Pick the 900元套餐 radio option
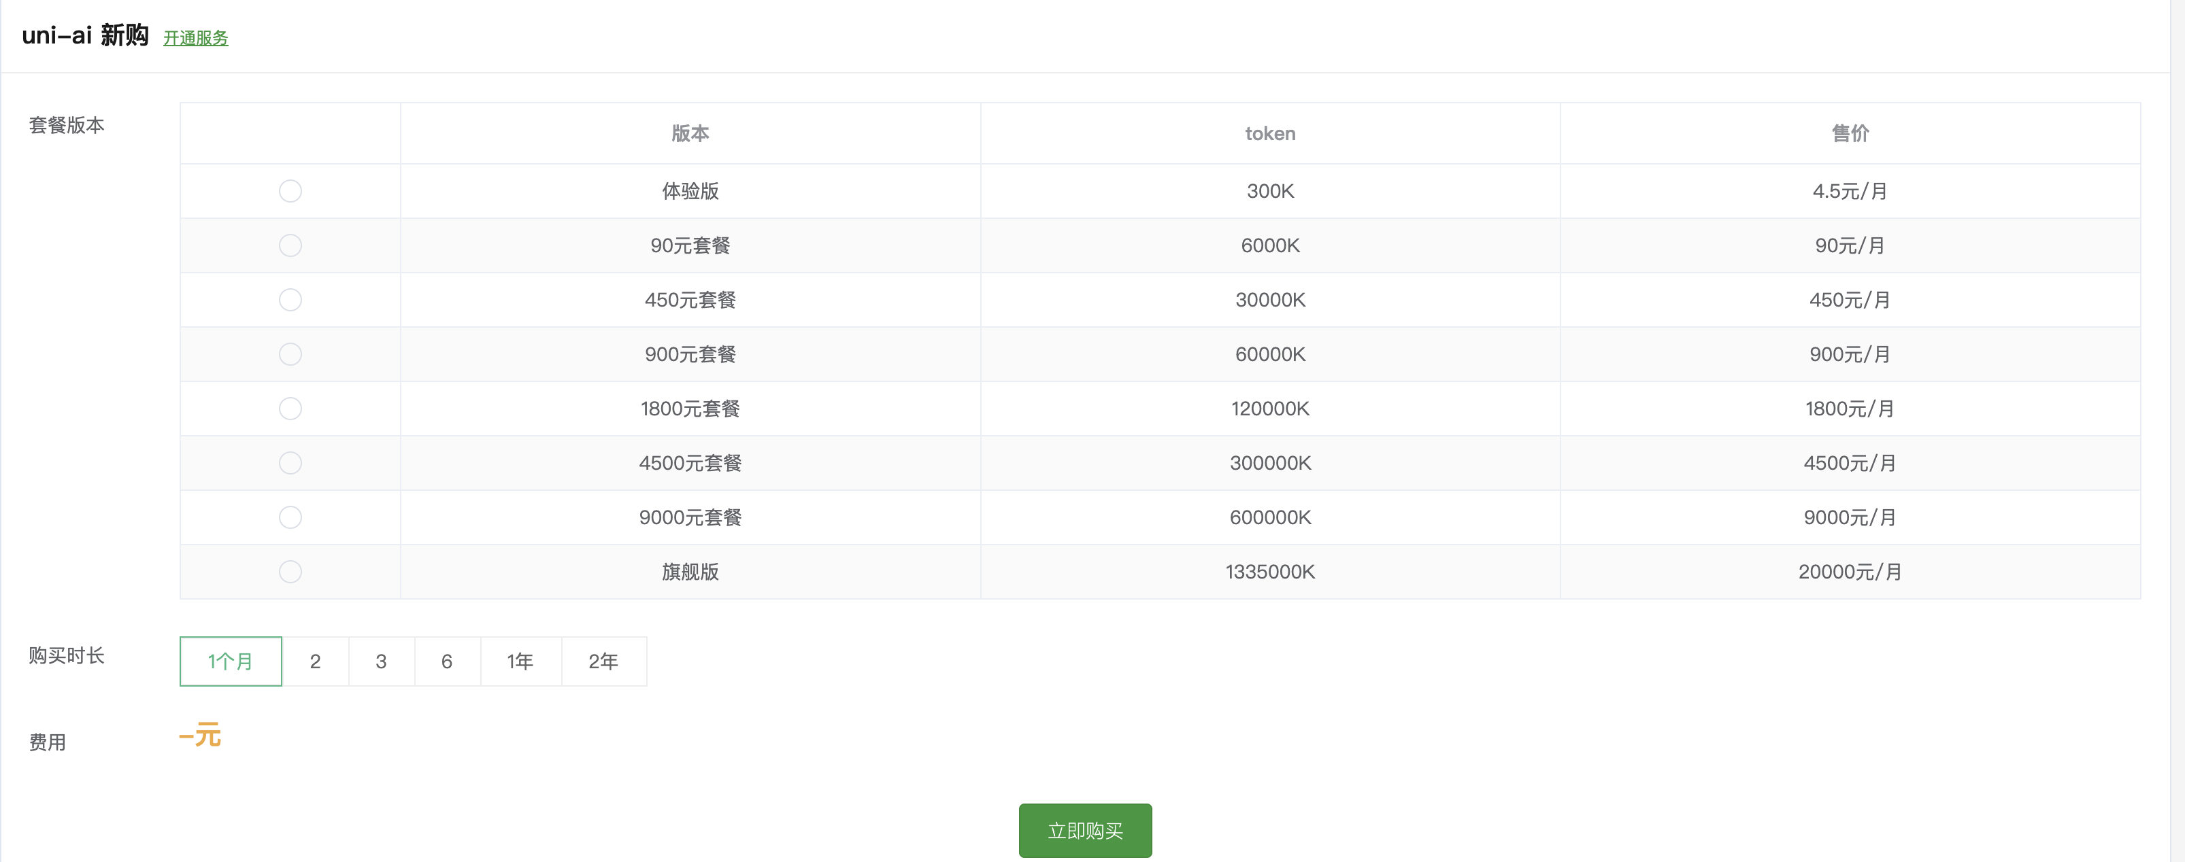 point(290,354)
